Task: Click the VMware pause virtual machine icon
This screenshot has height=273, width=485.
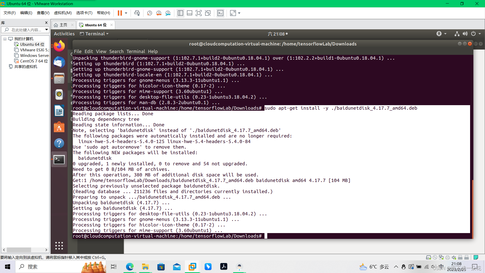Action: 120,13
